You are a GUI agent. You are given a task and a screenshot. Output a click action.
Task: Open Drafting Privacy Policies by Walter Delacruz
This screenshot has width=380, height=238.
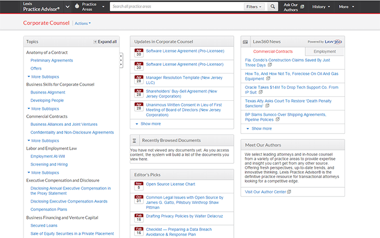coord(184,216)
